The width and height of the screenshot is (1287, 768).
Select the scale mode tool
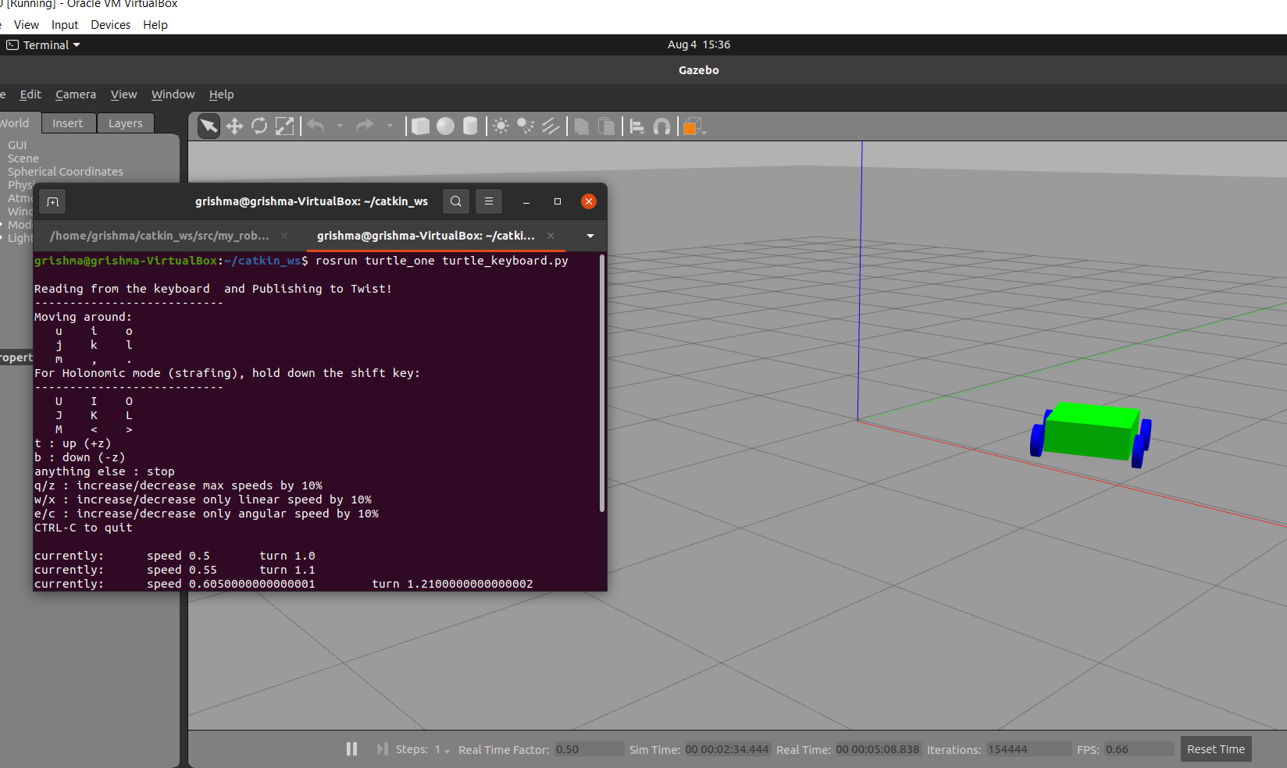pos(285,126)
